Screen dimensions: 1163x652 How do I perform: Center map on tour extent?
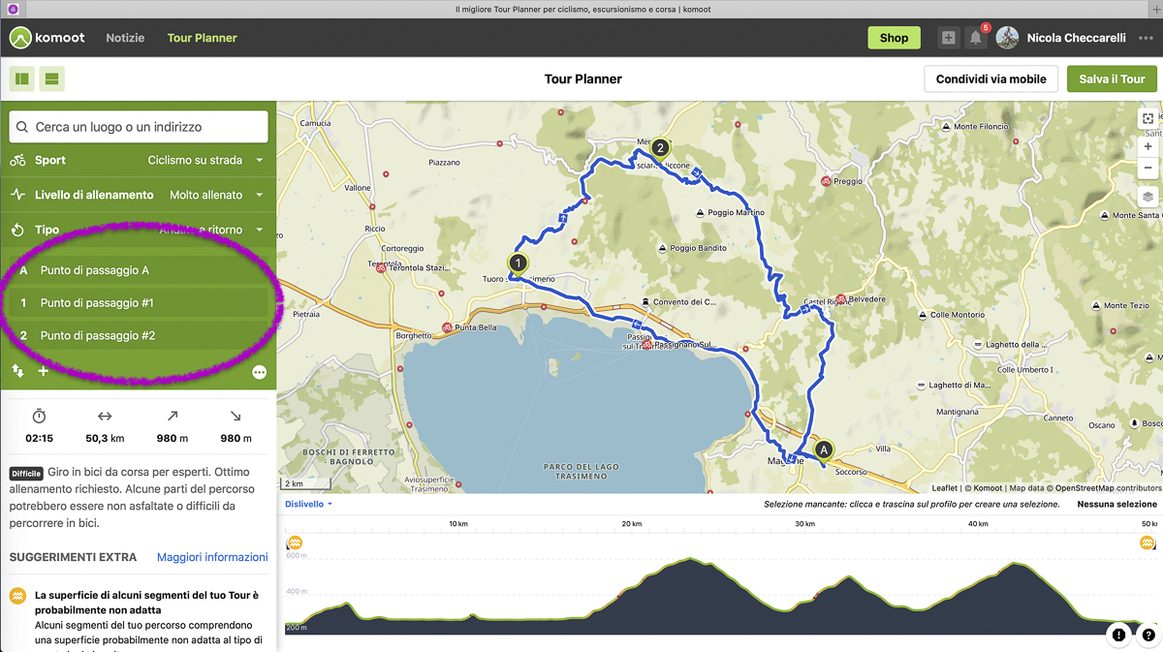tap(1147, 118)
